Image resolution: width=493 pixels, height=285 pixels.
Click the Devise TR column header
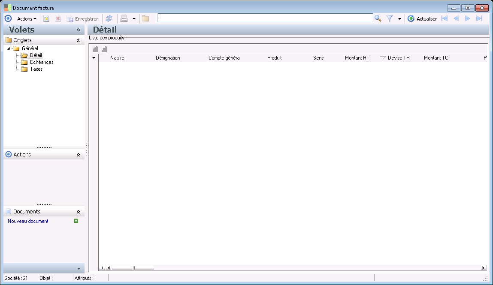[x=399, y=58]
